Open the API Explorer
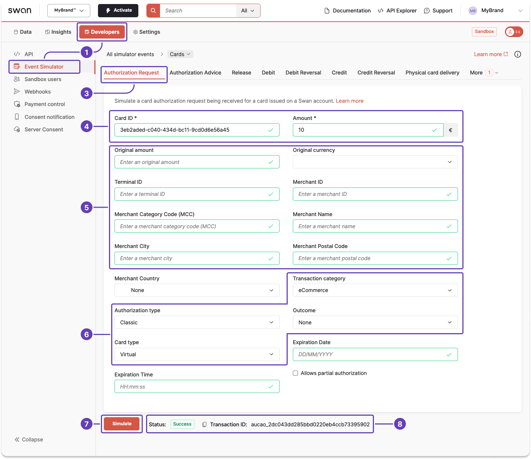 pyautogui.click(x=397, y=11)
